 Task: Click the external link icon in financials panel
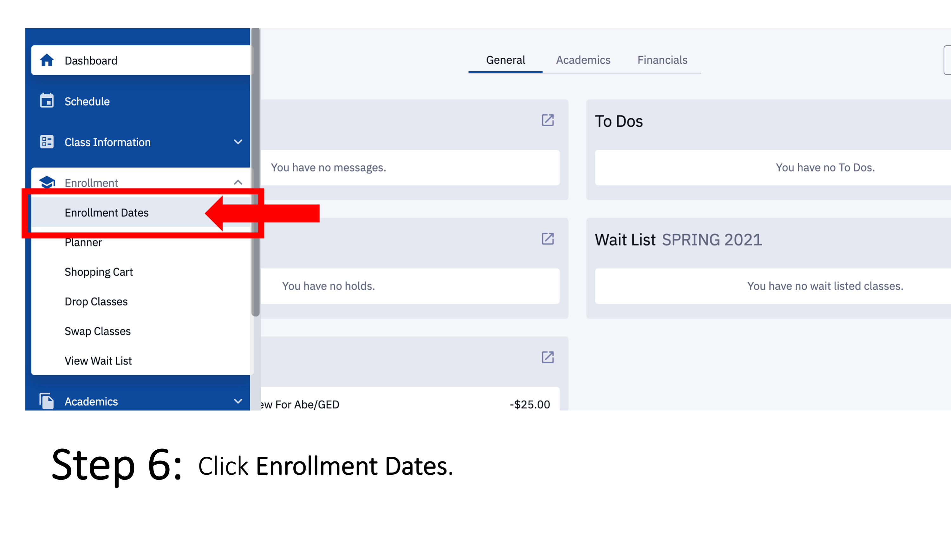tap(548, 357)
